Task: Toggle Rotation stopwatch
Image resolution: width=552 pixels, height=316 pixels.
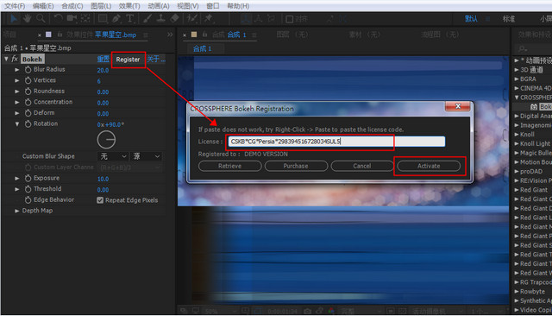Action: coord(28,124)
